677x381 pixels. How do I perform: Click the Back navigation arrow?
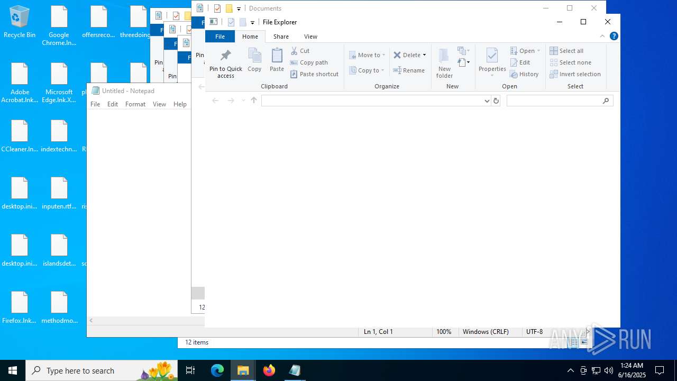tap(215, 101)
